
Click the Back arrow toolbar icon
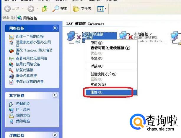click(7, 9)
